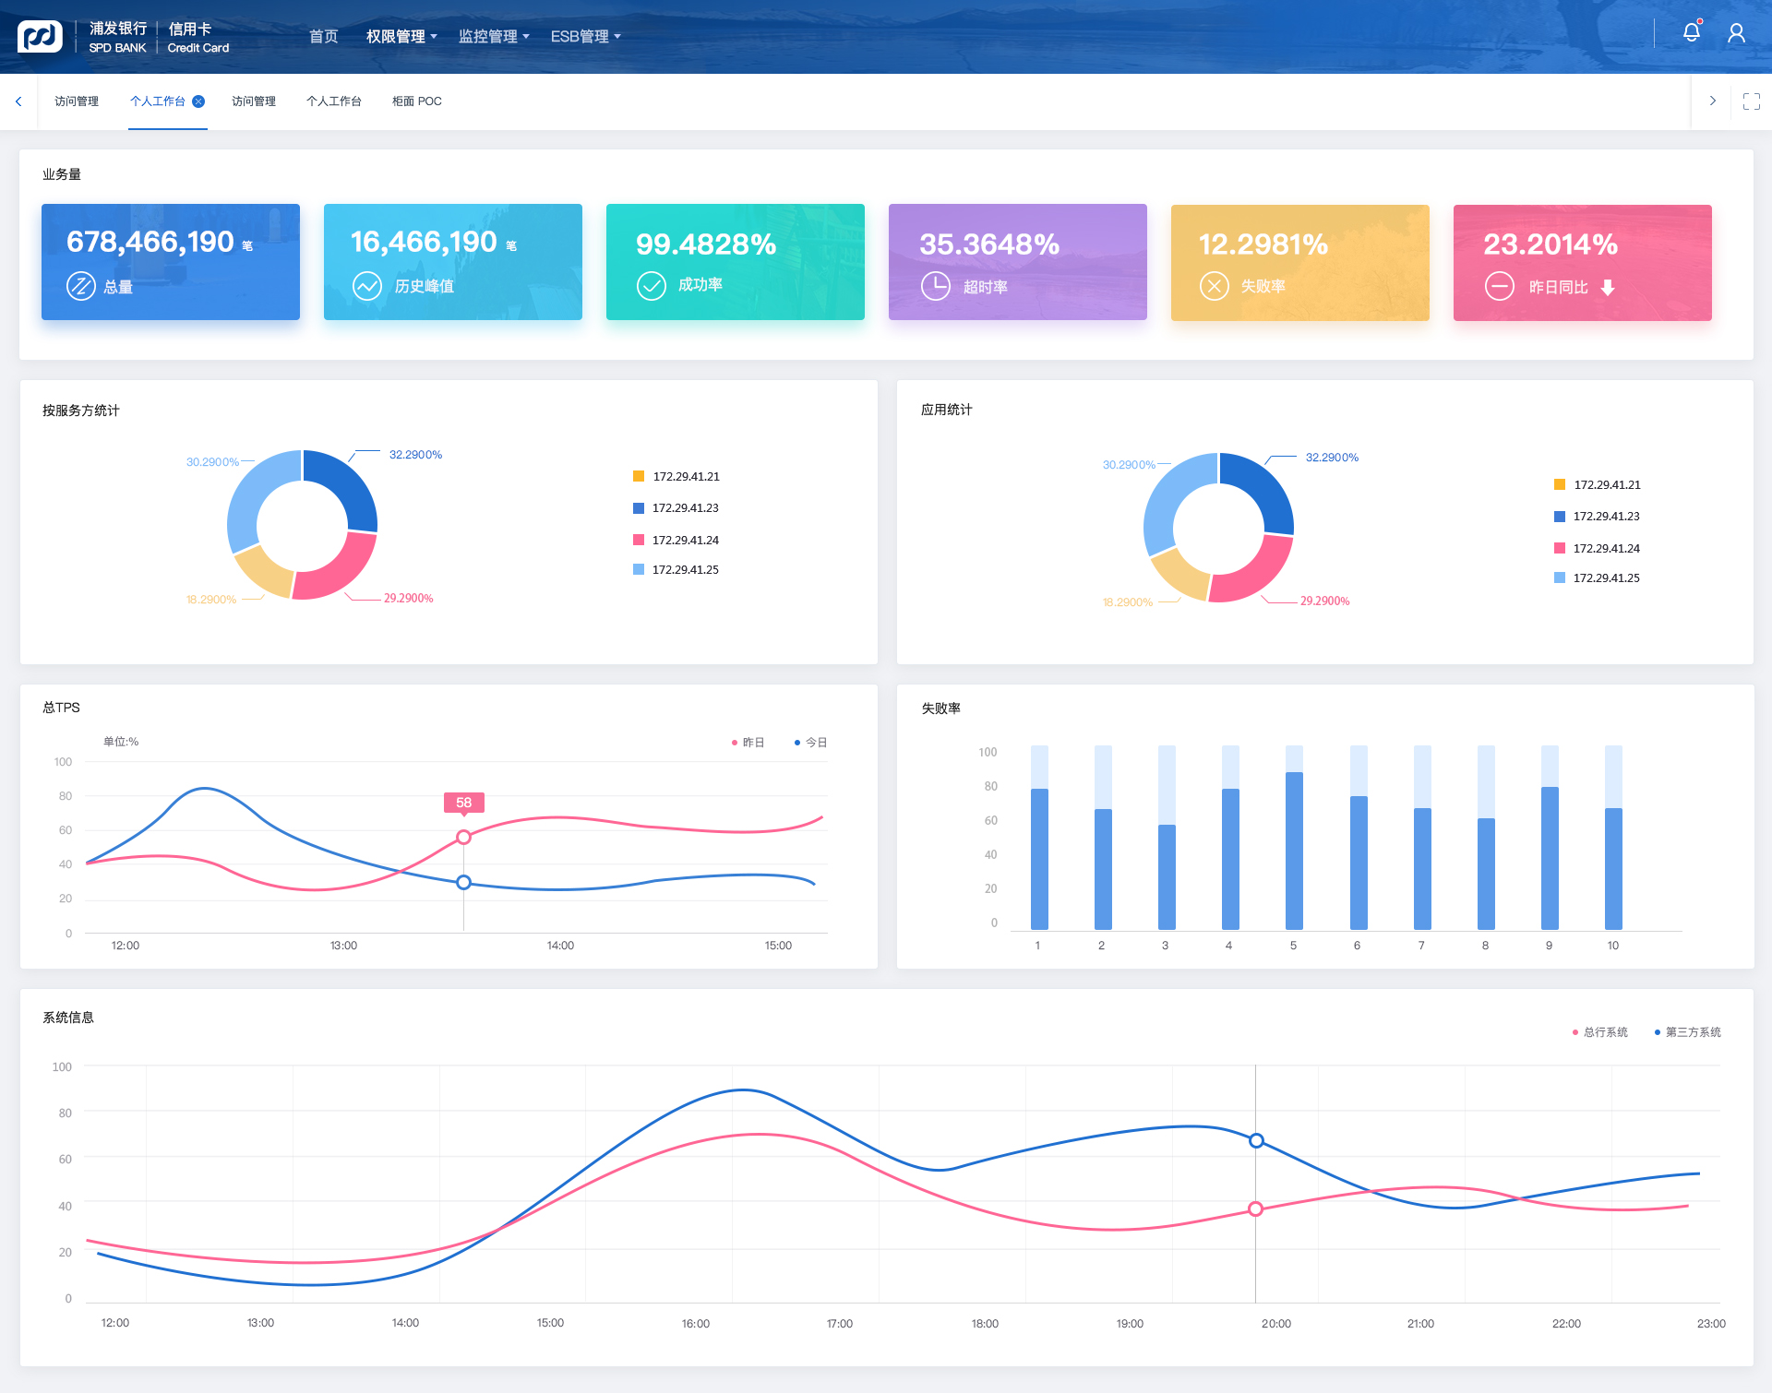Click the pink data point on 总TPS
1772x1393 pixels.
pos(464,838)
